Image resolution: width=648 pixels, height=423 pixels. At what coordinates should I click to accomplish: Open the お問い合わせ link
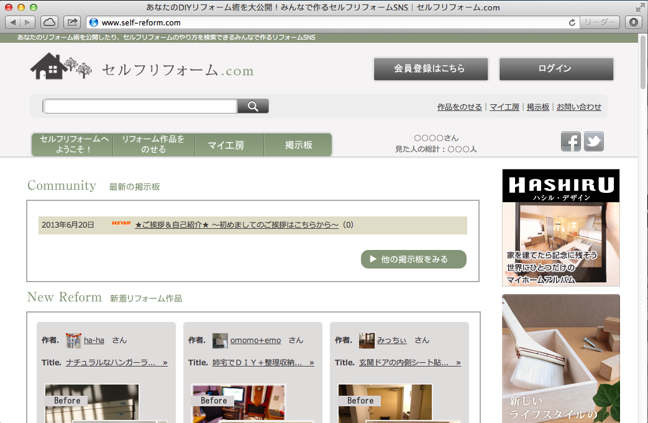pos(578,107)
